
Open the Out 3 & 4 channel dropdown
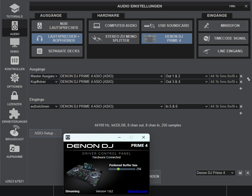(x=187, y=82)
